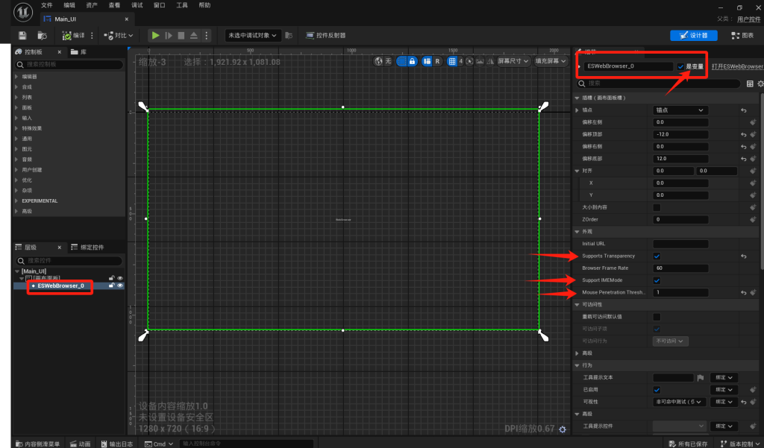Viewport: 764px width, 448px height.
Task: Click the Save asset floppy disk icon
Action: click(x=22, y=35)
